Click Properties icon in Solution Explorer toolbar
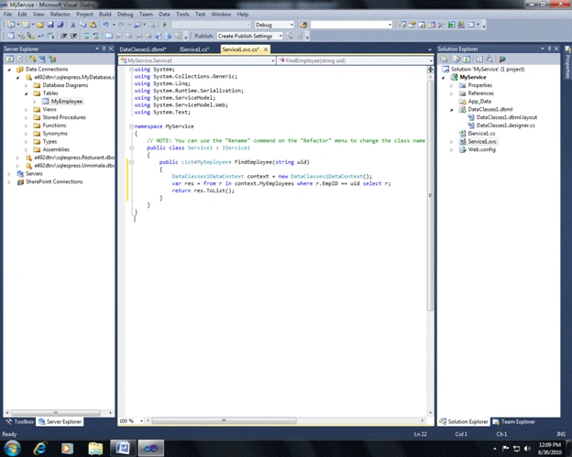The height and width of the screenshot is (457, 572). tap(444, 59)
